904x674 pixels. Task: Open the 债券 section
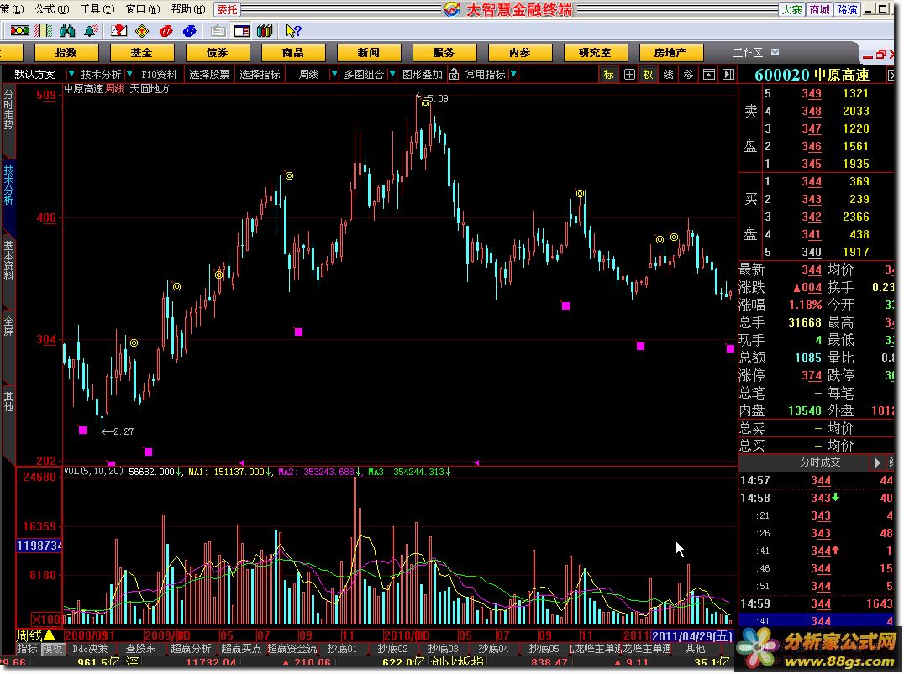[x=218, y=52]
